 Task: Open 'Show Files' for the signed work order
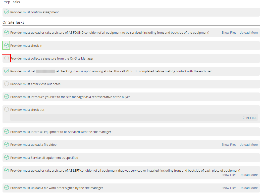click(229, 188)
